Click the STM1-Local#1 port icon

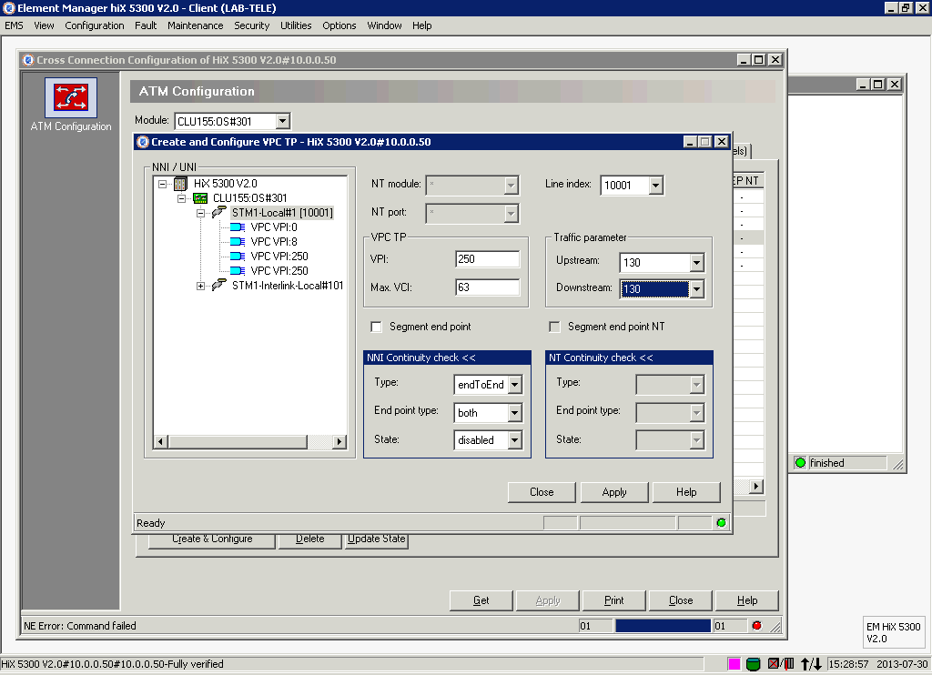pos(218,212)
